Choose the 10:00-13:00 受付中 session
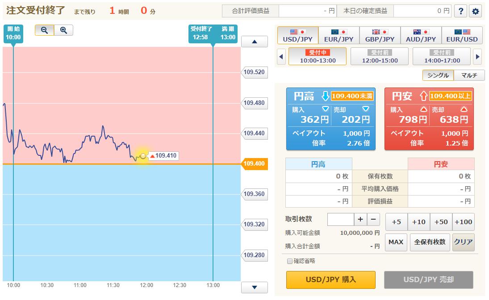Viewport: 489px width, 300px height. click(318, 56)
